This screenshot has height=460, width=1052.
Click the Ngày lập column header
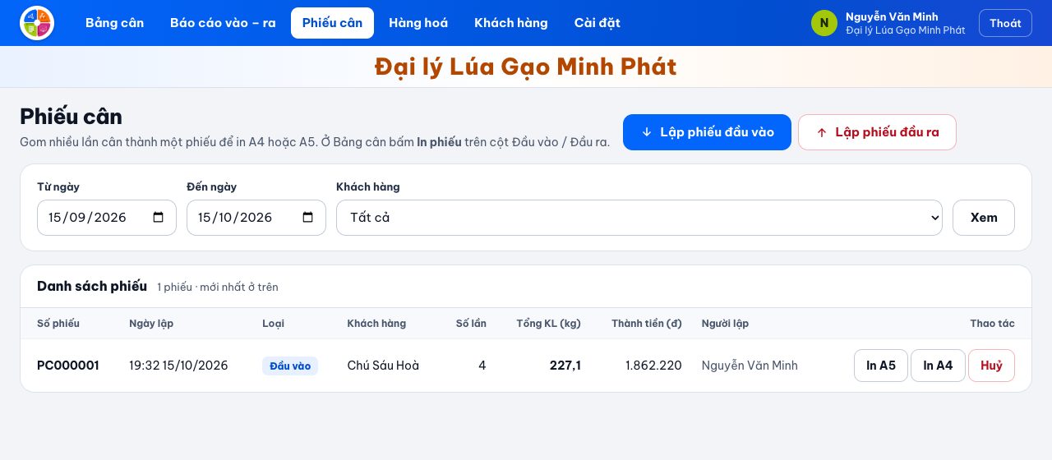coord(151,324)
